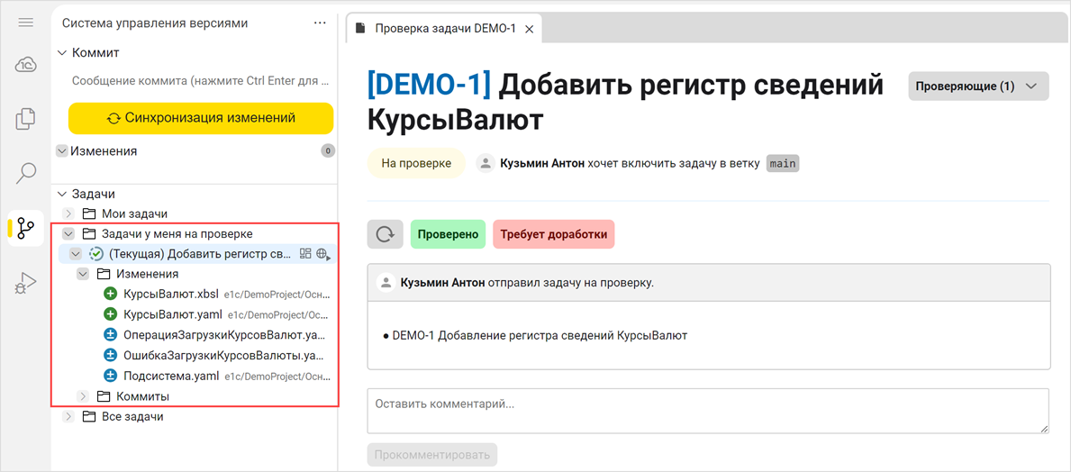This screenshot has width=1071, height=472.
Task: Open the 1C cloud icon in the sidebar
Action: tap(26, 65)
